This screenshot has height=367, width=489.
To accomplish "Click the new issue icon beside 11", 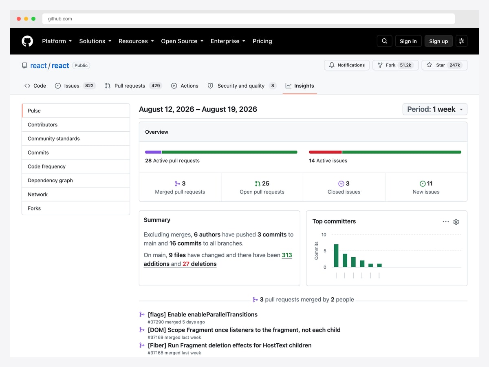I will click(x=423, y=183).
